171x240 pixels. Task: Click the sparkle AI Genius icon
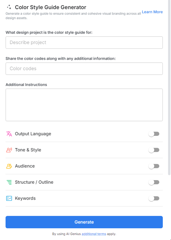[8, 7]
